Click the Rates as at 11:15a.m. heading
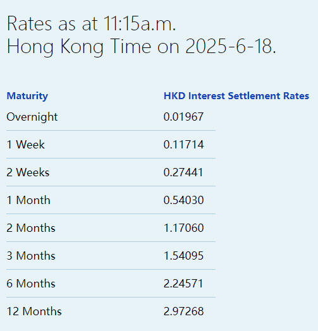The height and width of the screenshot is (331, 318). [91, 23]
